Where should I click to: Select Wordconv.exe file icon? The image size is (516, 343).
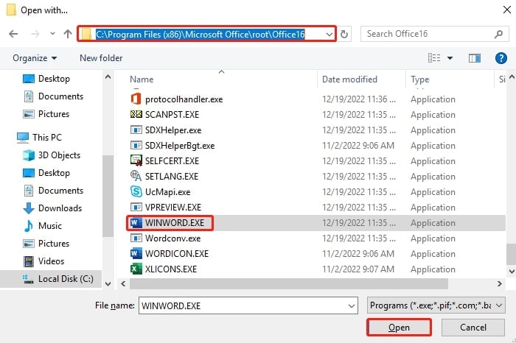[x=136, y=238]
